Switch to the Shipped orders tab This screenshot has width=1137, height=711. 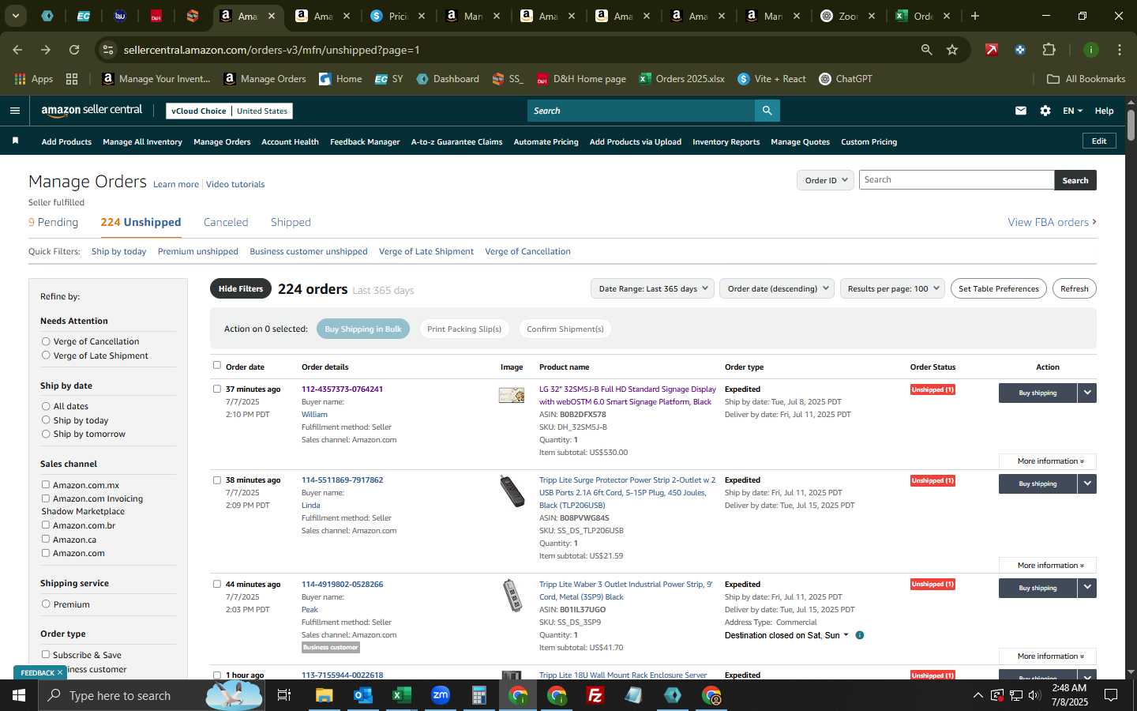(291, 222)
